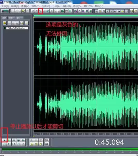Click the zoom in vertically icon
The image size is (138, 156).
47,140
